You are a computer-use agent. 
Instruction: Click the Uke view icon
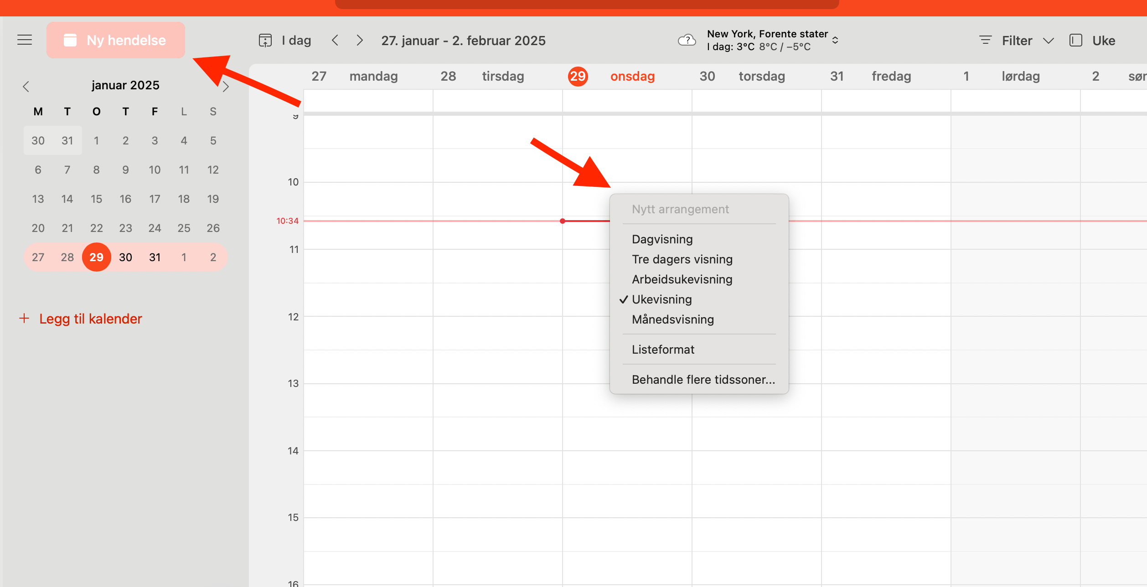[1076, 41]
